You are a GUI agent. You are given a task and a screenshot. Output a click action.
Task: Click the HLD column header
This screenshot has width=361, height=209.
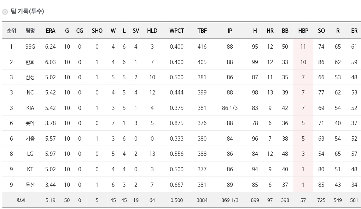[x=152, y=31]
